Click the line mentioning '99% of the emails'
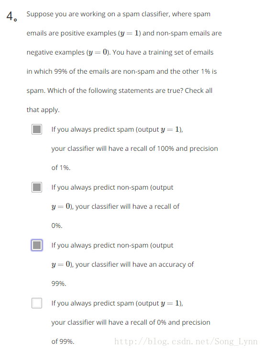The image size is (263, 351). coord(122,71)
